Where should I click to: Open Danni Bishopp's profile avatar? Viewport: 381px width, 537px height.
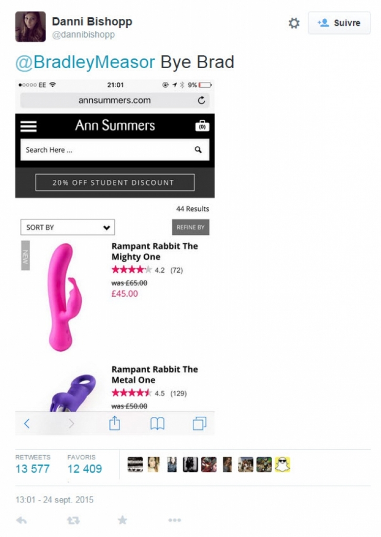pyautogui.click(x=30, y=27)
